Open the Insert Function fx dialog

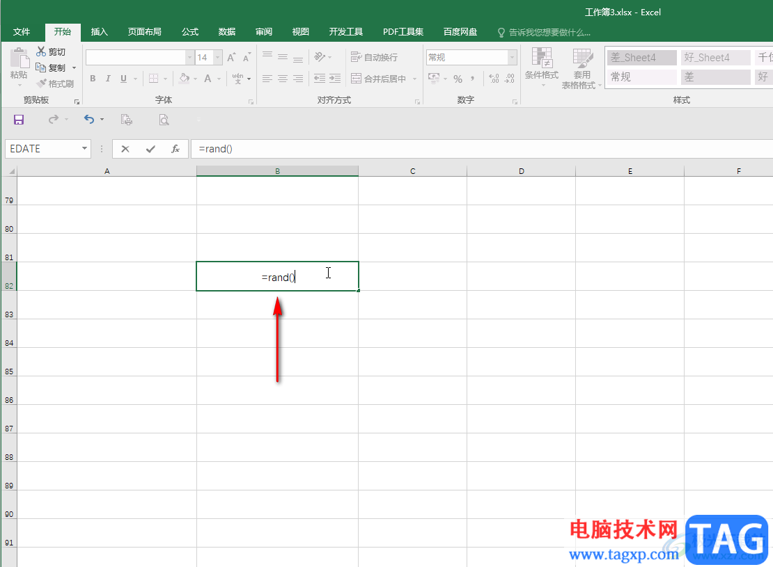tap(175, 149)
